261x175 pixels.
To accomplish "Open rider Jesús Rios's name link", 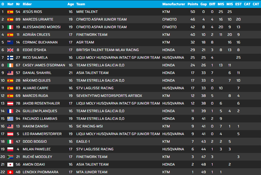I will tap(32, 12).
